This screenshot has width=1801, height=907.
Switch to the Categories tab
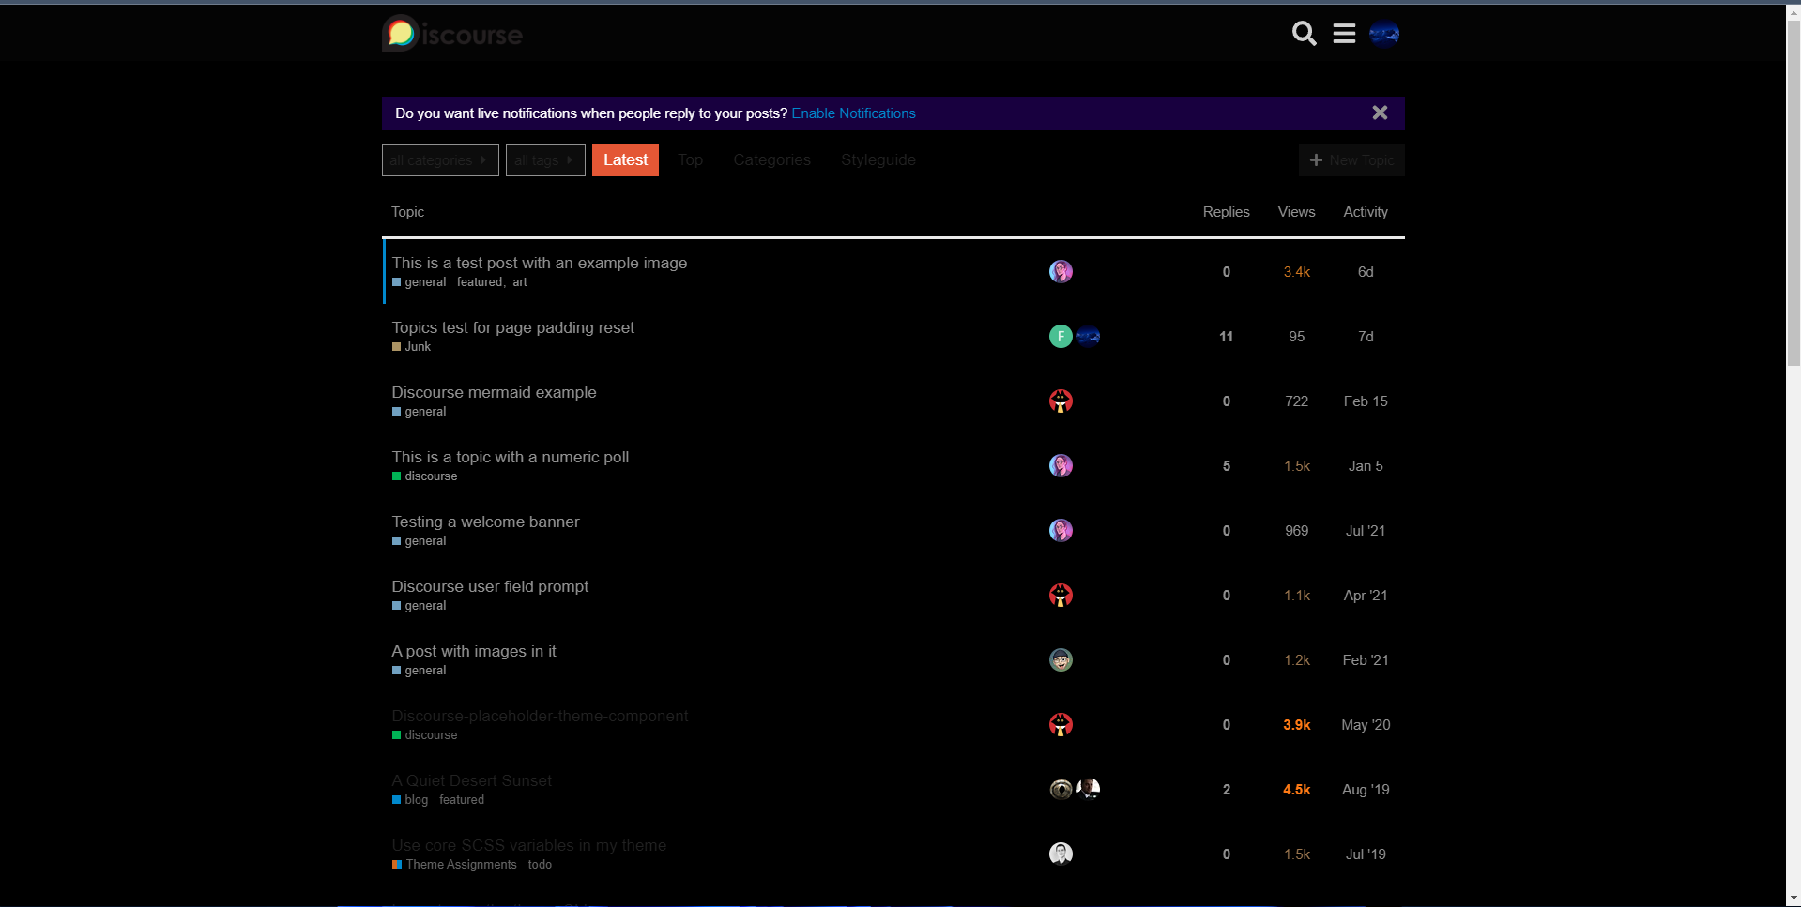pos(771,160)
